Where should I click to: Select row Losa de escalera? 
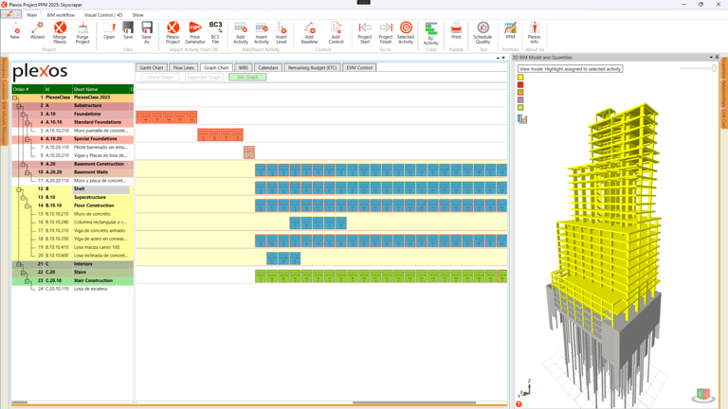[x=73, y=289]
